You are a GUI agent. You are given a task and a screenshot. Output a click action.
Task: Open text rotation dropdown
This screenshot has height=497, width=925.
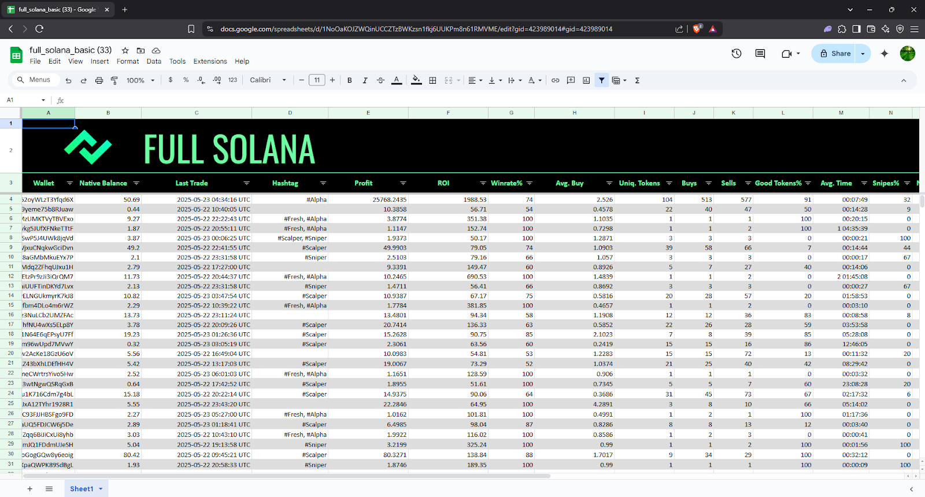point(535,80)
